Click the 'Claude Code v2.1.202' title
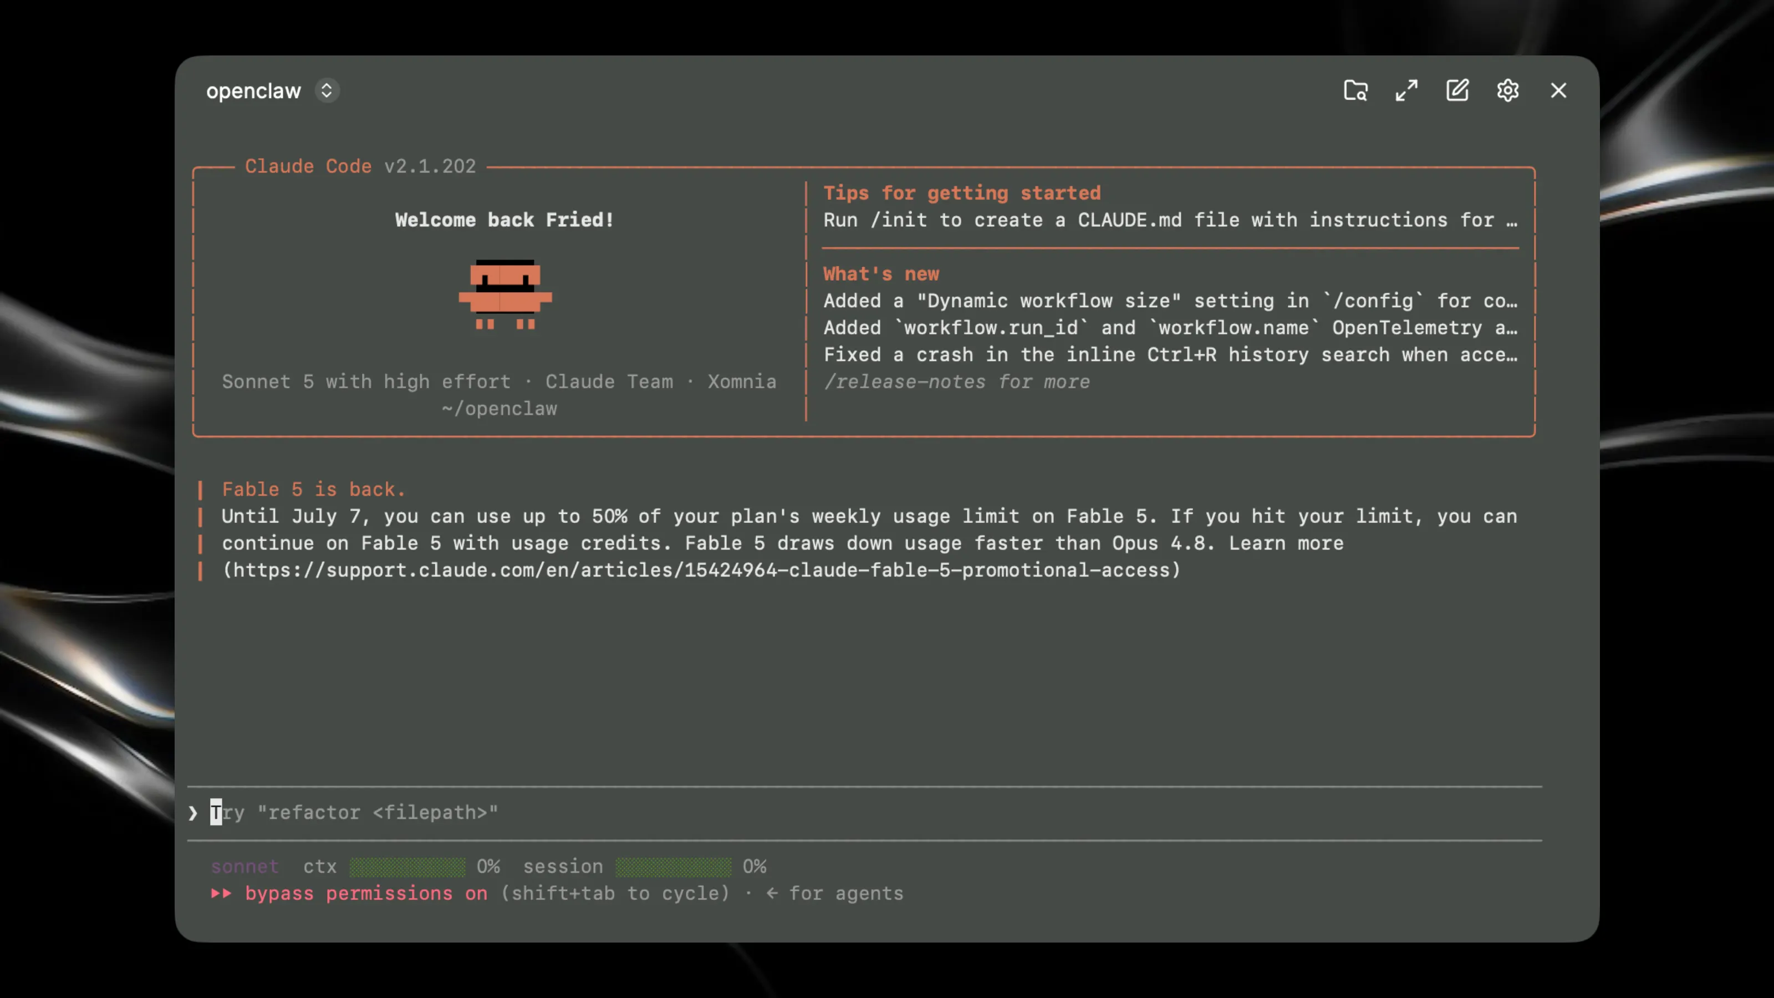Screen dimensions: 1774x998 [360, 166]
